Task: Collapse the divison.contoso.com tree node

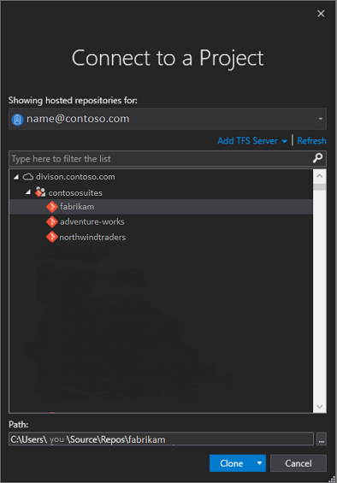Action: 16,177
